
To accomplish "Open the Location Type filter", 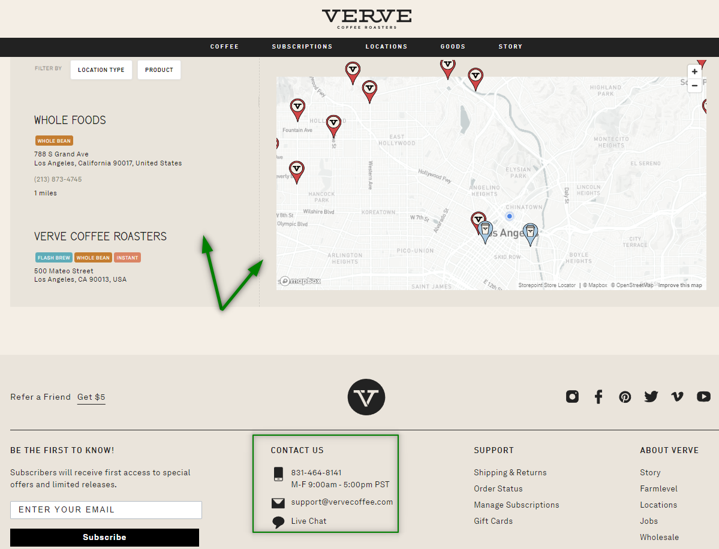I will [101, 70].
